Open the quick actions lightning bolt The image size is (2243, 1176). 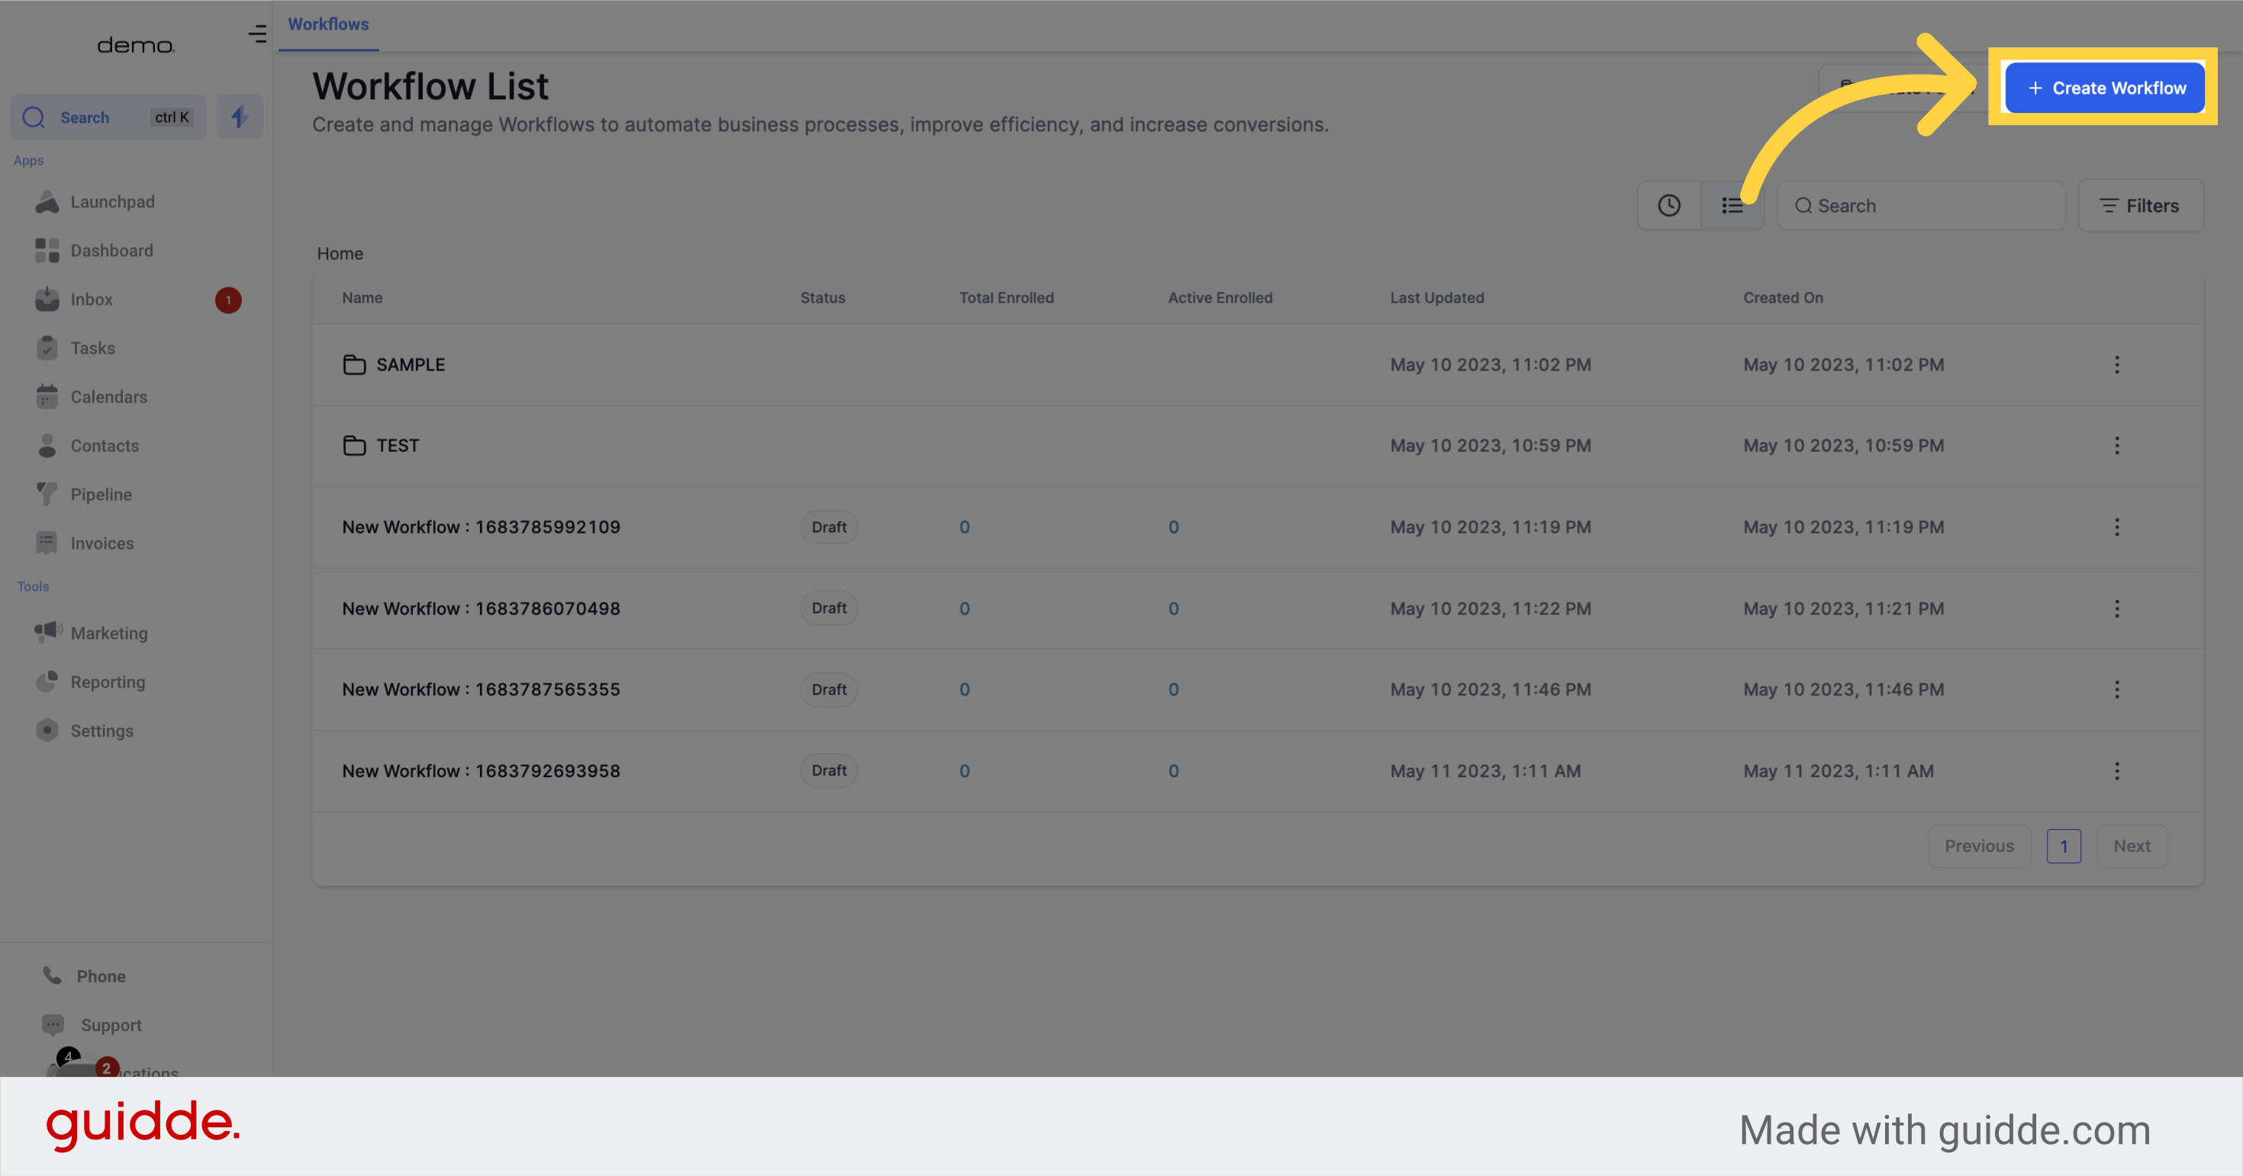click(240, 117)
